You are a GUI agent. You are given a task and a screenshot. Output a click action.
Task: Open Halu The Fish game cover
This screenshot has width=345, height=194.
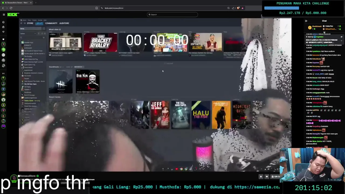201,115
